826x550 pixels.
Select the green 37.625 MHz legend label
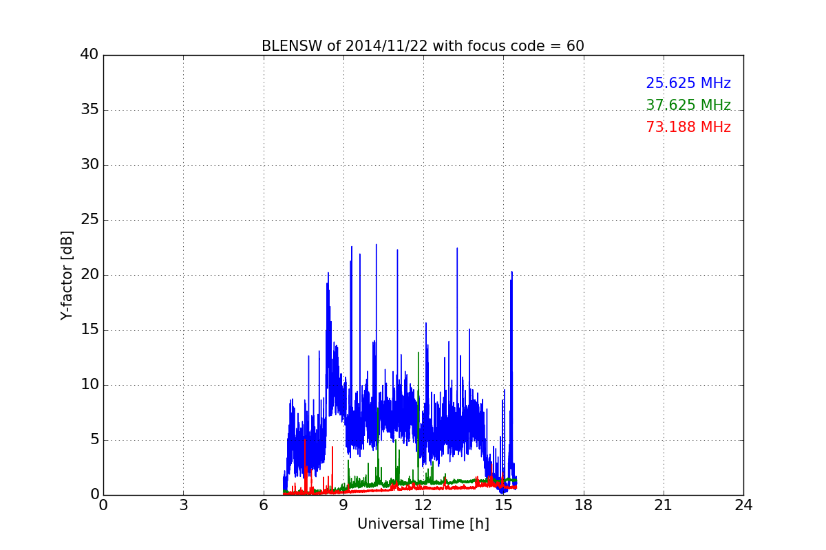click(688, 105)
